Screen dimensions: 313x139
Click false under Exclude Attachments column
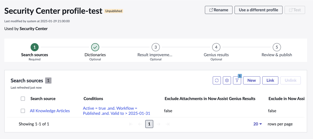click(168, 111)
